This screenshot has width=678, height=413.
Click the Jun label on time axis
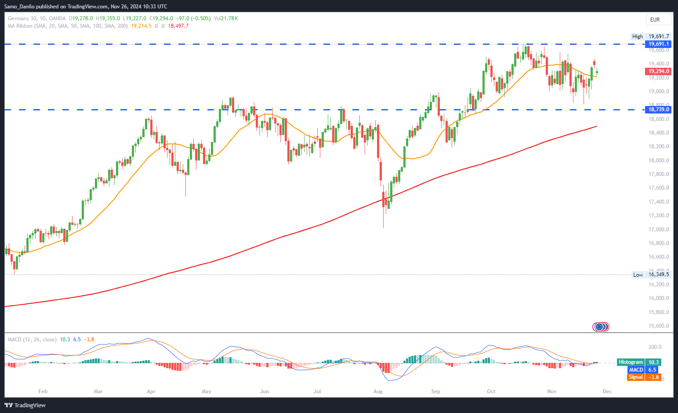click(x=265, y=391)
